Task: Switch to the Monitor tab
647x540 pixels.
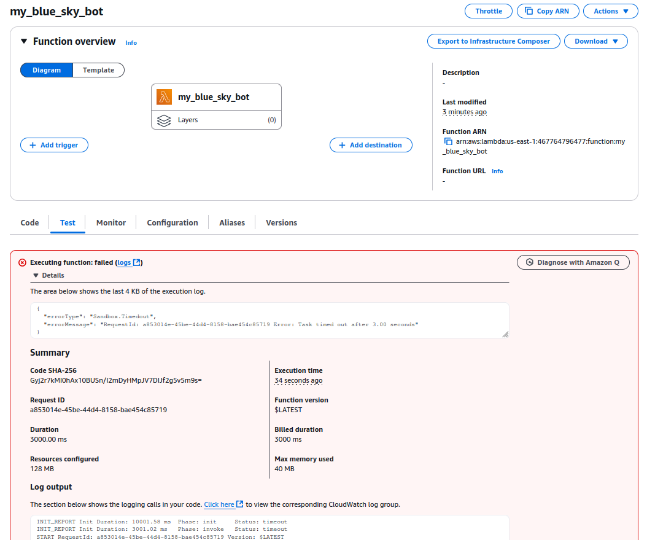Action: coord(111,223)
